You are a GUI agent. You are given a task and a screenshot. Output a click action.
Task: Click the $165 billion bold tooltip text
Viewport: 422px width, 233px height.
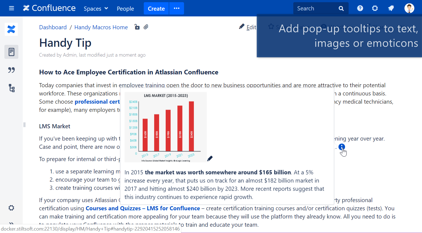coord(218,173)
